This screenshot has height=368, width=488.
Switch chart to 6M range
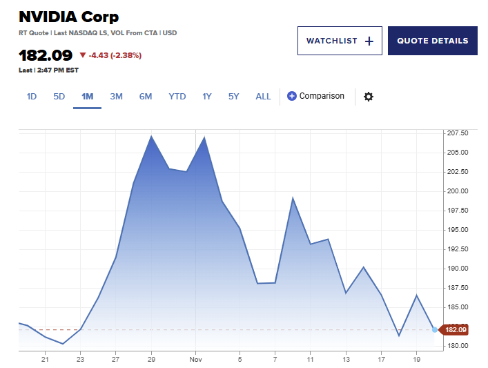click(145, 97)
